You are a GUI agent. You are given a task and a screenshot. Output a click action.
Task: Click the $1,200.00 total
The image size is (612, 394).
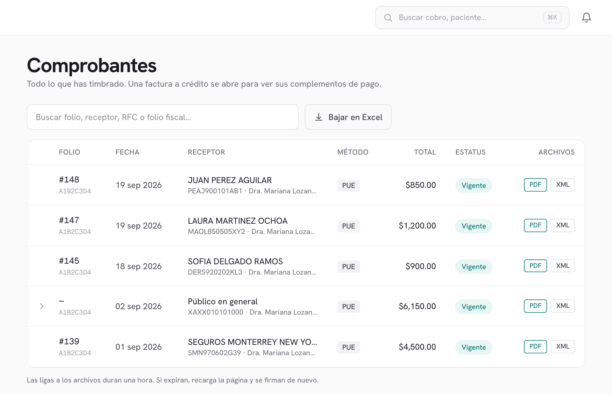click(417, 226)
